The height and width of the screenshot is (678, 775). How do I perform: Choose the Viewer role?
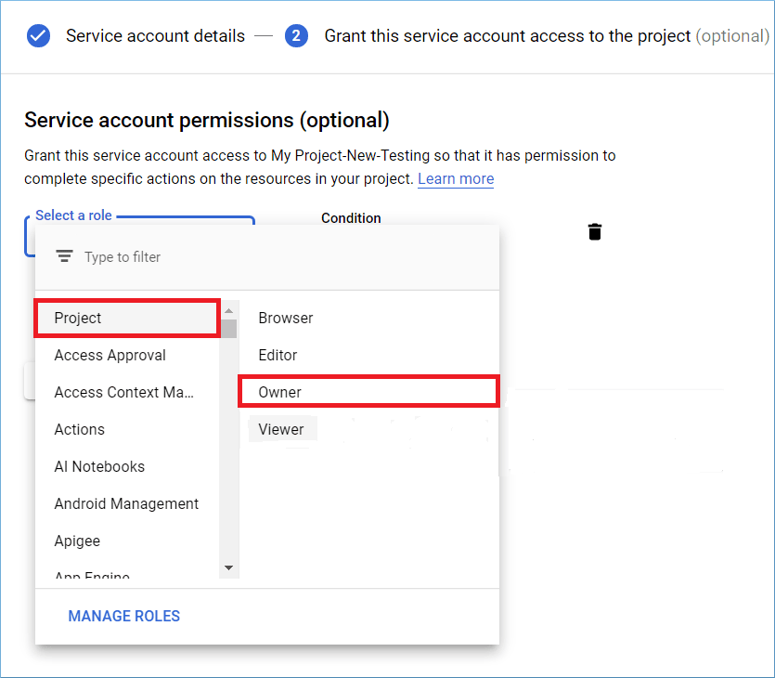point(368,429)
